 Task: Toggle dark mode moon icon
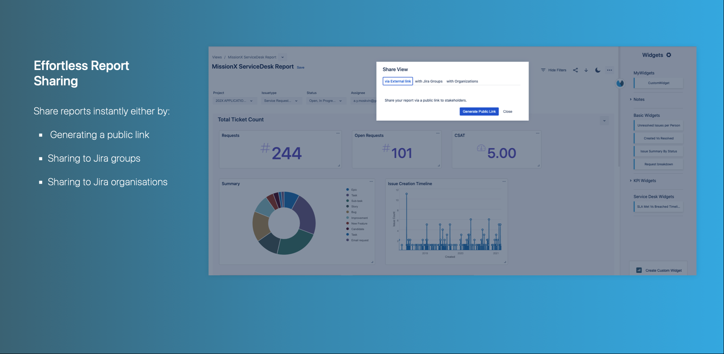(597, 70)
